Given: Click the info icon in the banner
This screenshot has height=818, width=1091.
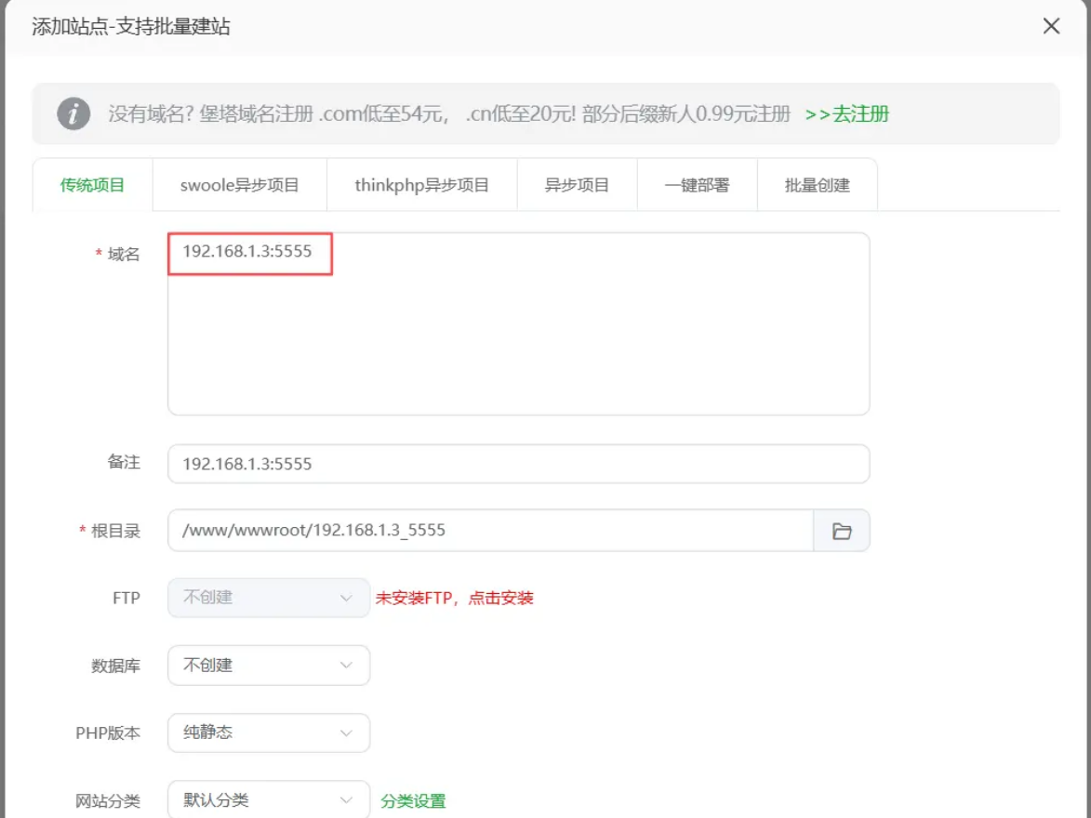Looking at the screenshot, I should point(73,114).
